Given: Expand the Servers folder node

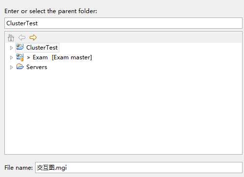Looking at the screenshot, I should coord(11,67).
